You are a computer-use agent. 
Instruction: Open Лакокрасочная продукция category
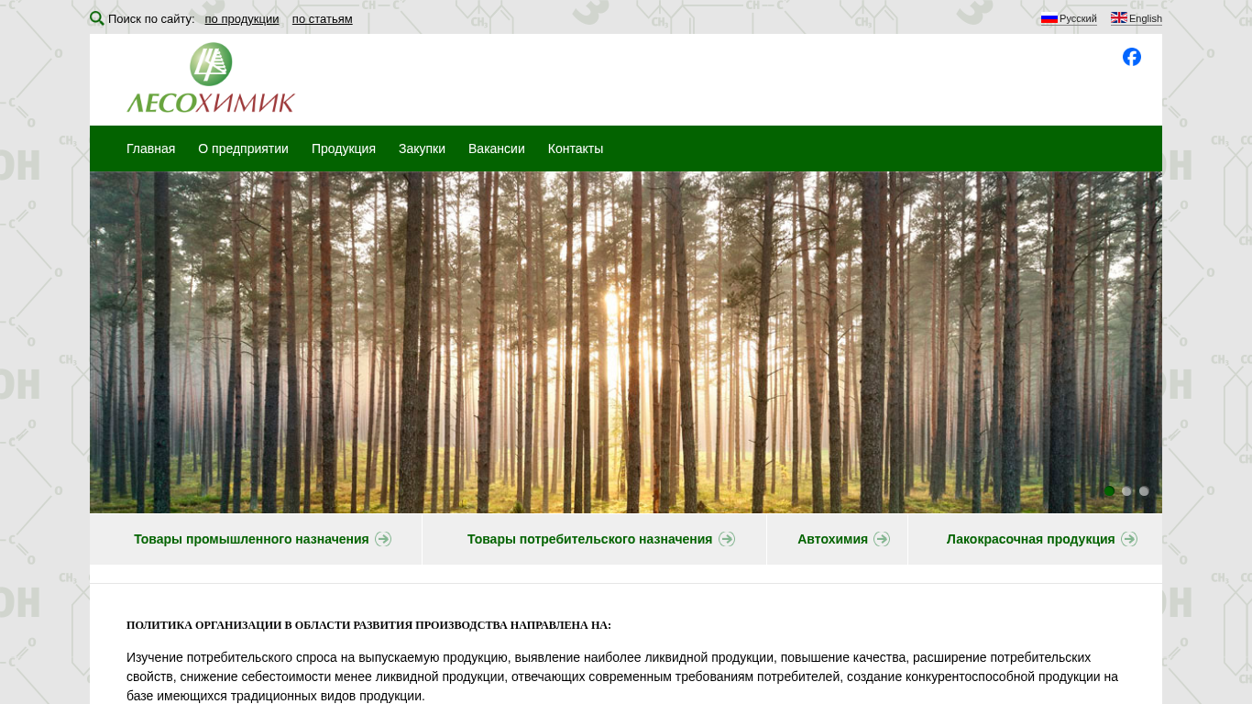pos(1031,539)
